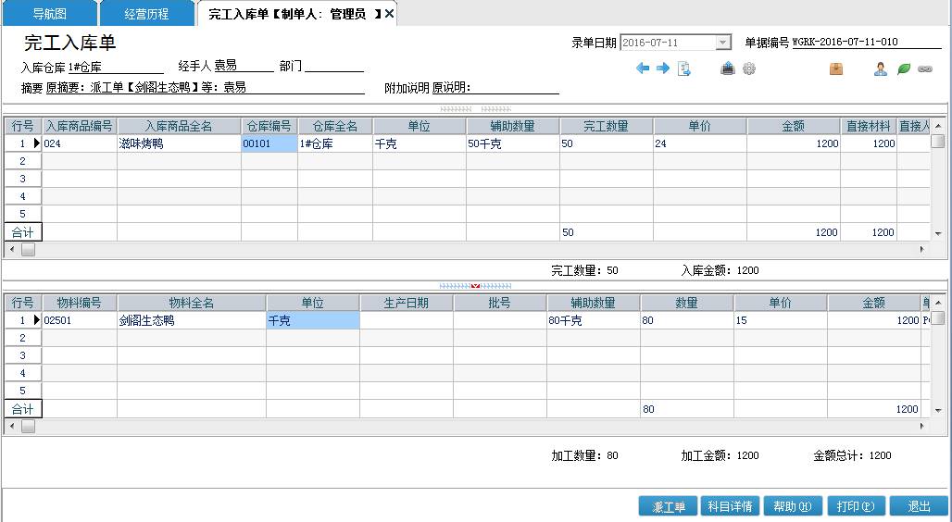Select row 3 header in lower table

click(x=22, y=355)
